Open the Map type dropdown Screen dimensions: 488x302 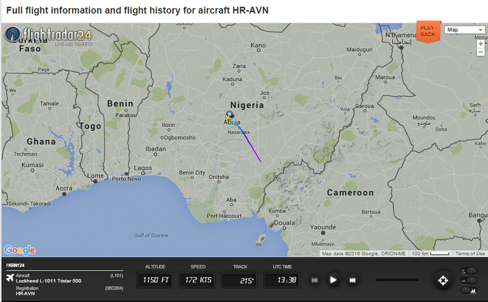[464, 30]
